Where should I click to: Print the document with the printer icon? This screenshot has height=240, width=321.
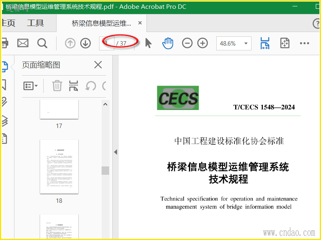point(5,43)
